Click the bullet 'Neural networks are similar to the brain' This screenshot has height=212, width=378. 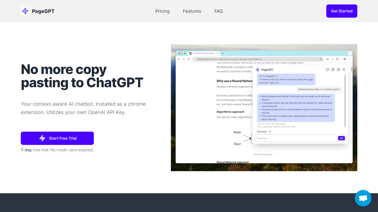tap(296, 98)
